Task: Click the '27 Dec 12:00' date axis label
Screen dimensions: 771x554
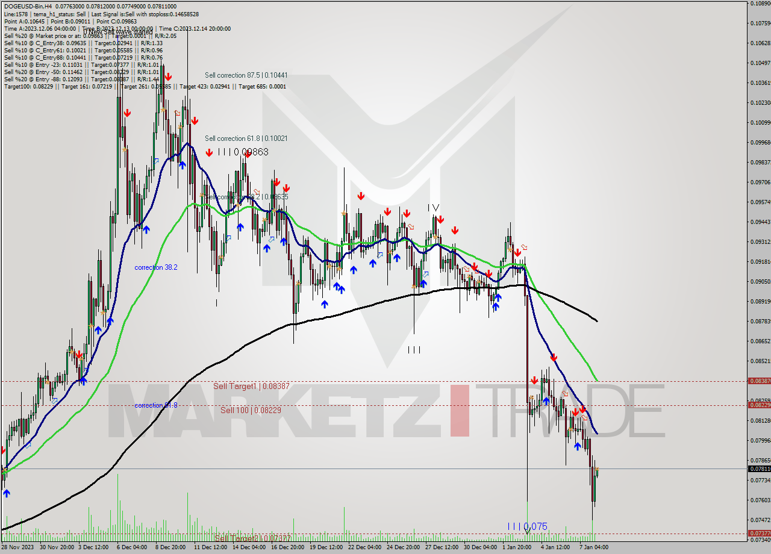Action: tap(443, 547)
